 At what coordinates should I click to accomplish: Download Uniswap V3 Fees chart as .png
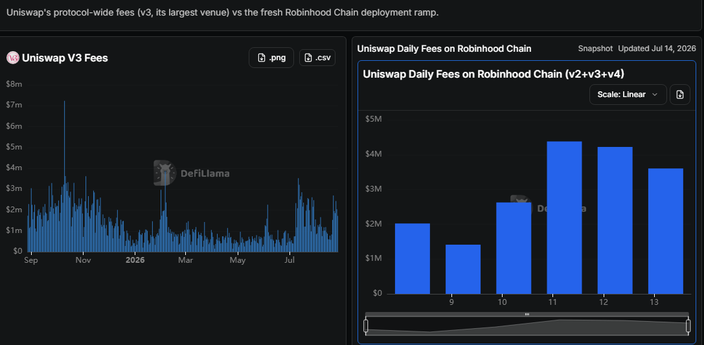click(271, 58)
